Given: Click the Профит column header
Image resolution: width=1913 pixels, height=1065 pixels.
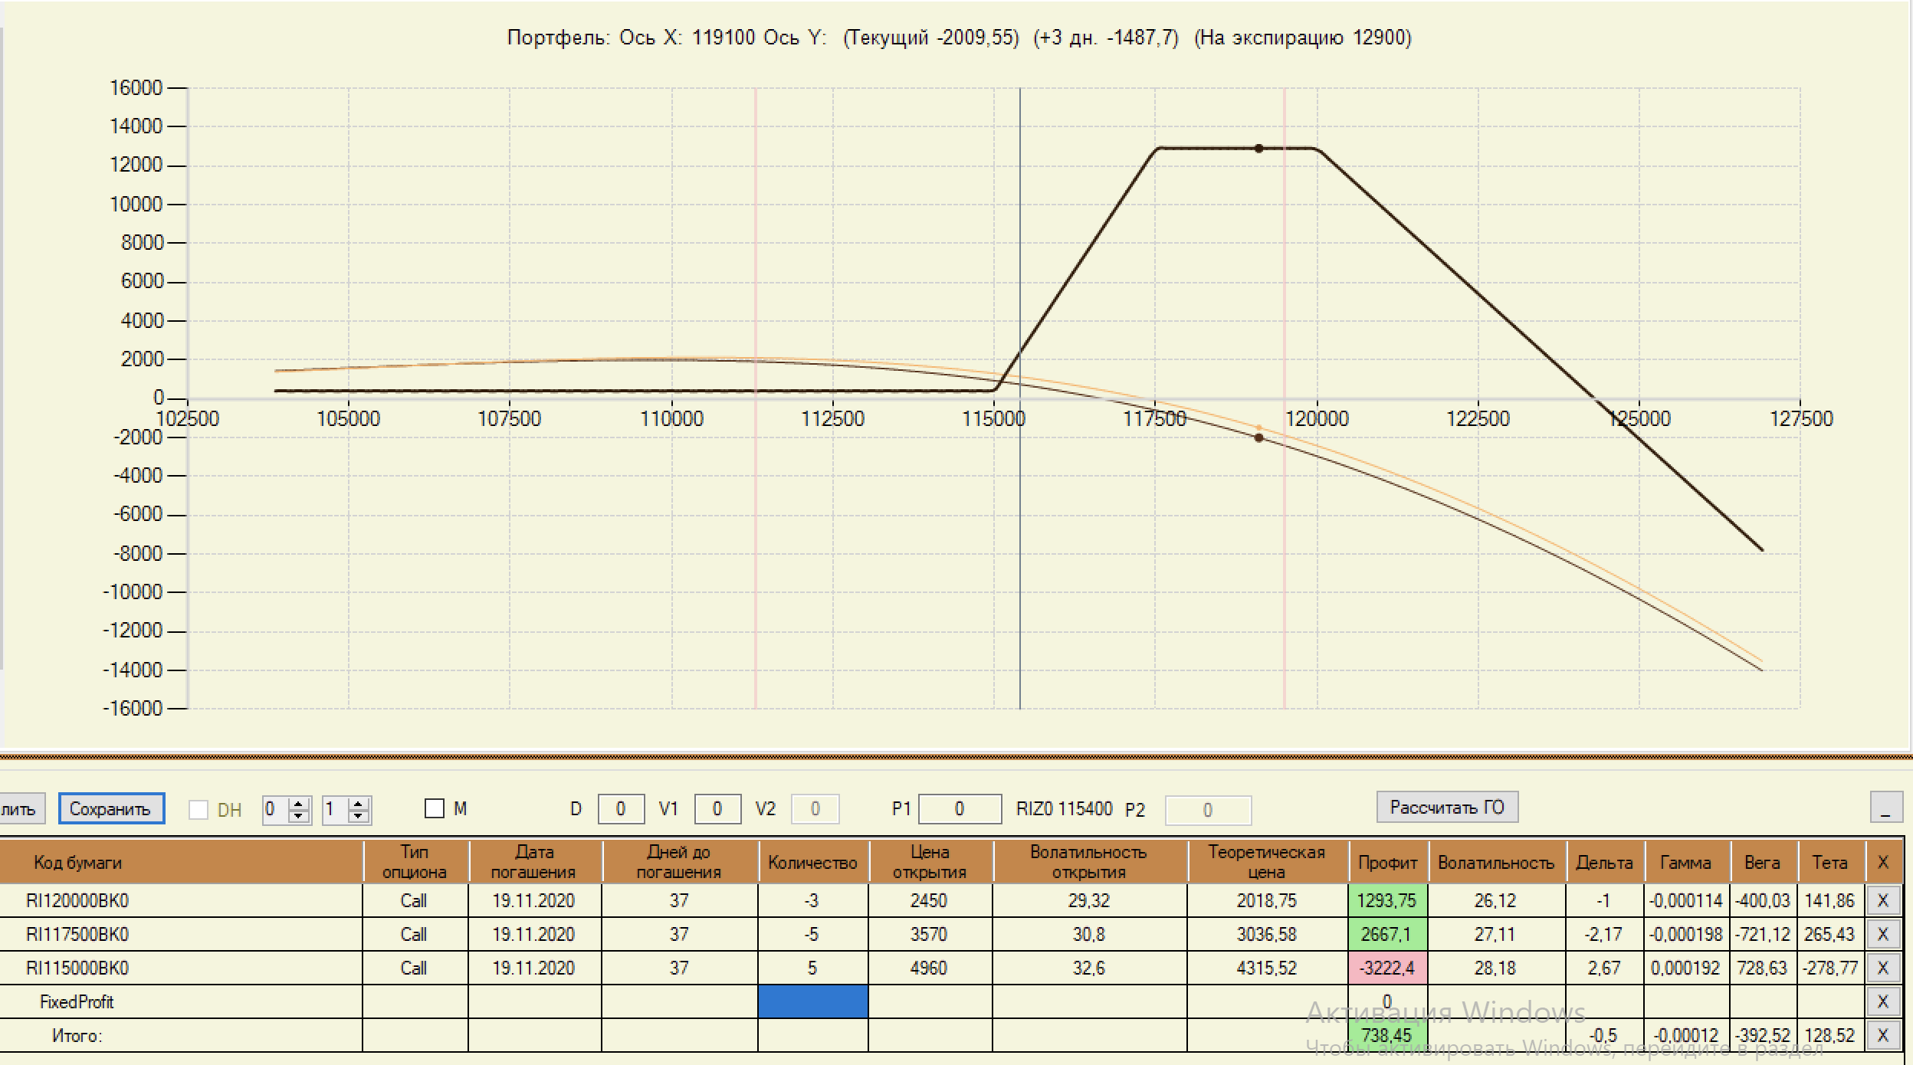Looking at the screenshot, I should click(x=1387, y=863).
